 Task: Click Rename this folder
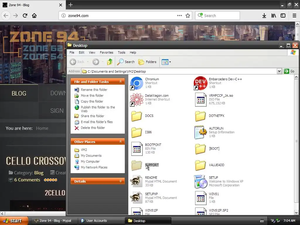pyautogui.click(x=94, y=90)
